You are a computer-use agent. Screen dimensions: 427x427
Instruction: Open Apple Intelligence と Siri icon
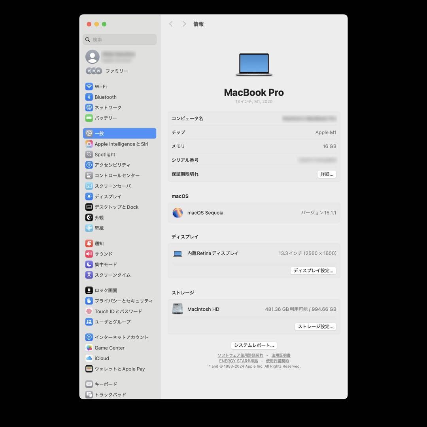tap(89, 144)
